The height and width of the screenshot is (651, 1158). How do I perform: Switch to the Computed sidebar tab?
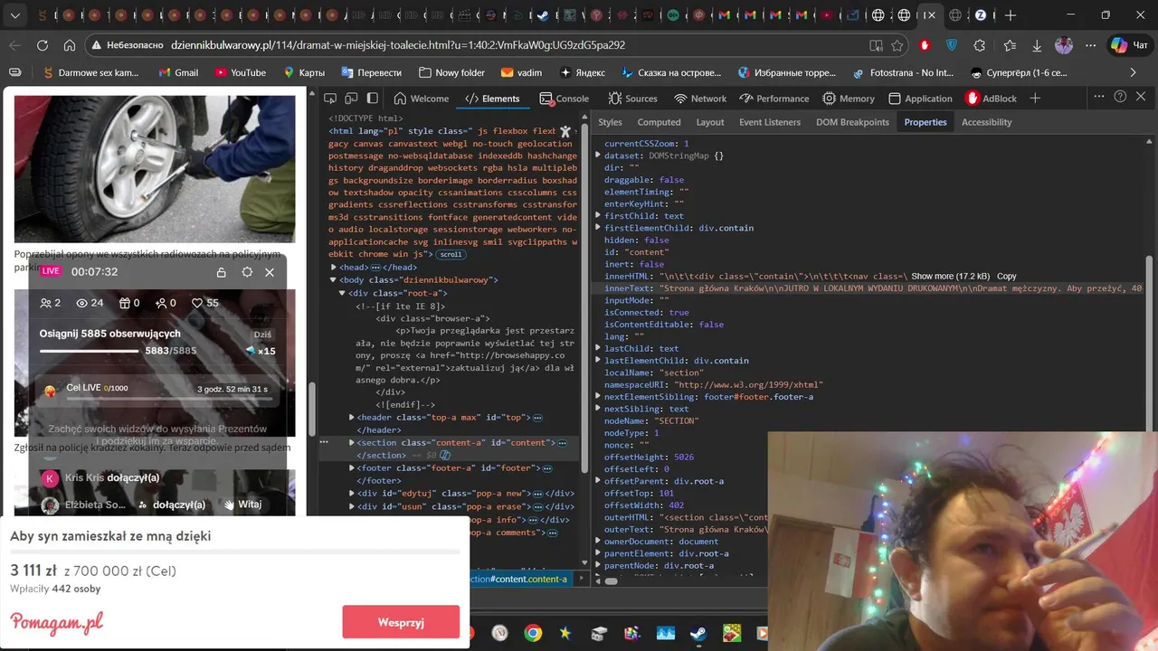click(659, 122)
